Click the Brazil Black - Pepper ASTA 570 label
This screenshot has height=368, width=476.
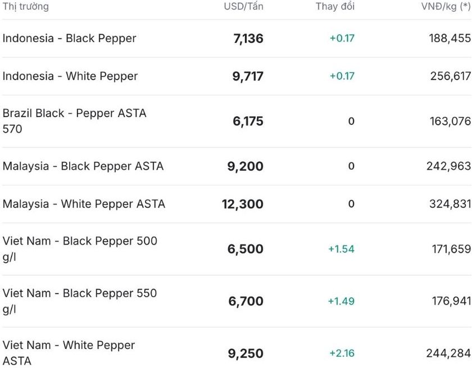click(74, 121)
